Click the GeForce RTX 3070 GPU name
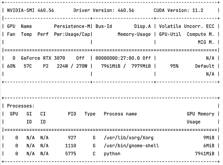 [x=43, y=58]
